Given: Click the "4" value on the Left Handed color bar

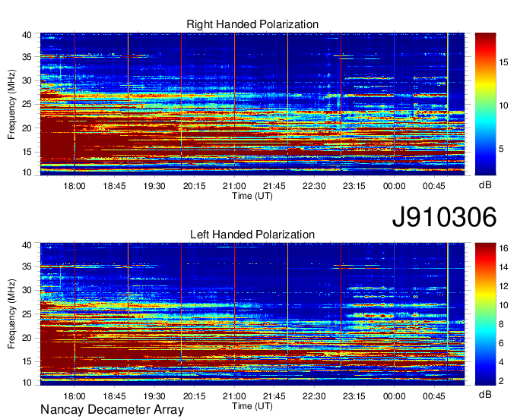Looking at the screenshot, I should click(501, 362).
